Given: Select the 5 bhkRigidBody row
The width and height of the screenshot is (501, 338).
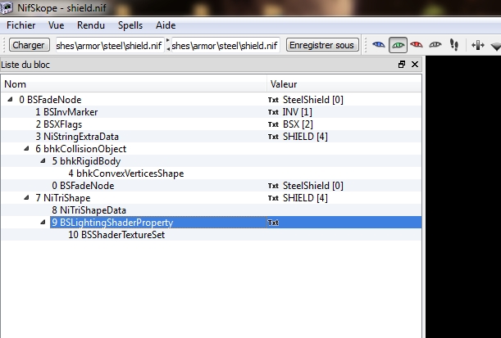Looking at the screenshot, I should coord(211,161).
